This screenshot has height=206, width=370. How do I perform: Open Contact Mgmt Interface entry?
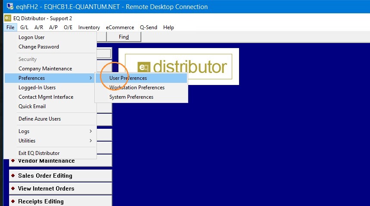click(50, 97)
